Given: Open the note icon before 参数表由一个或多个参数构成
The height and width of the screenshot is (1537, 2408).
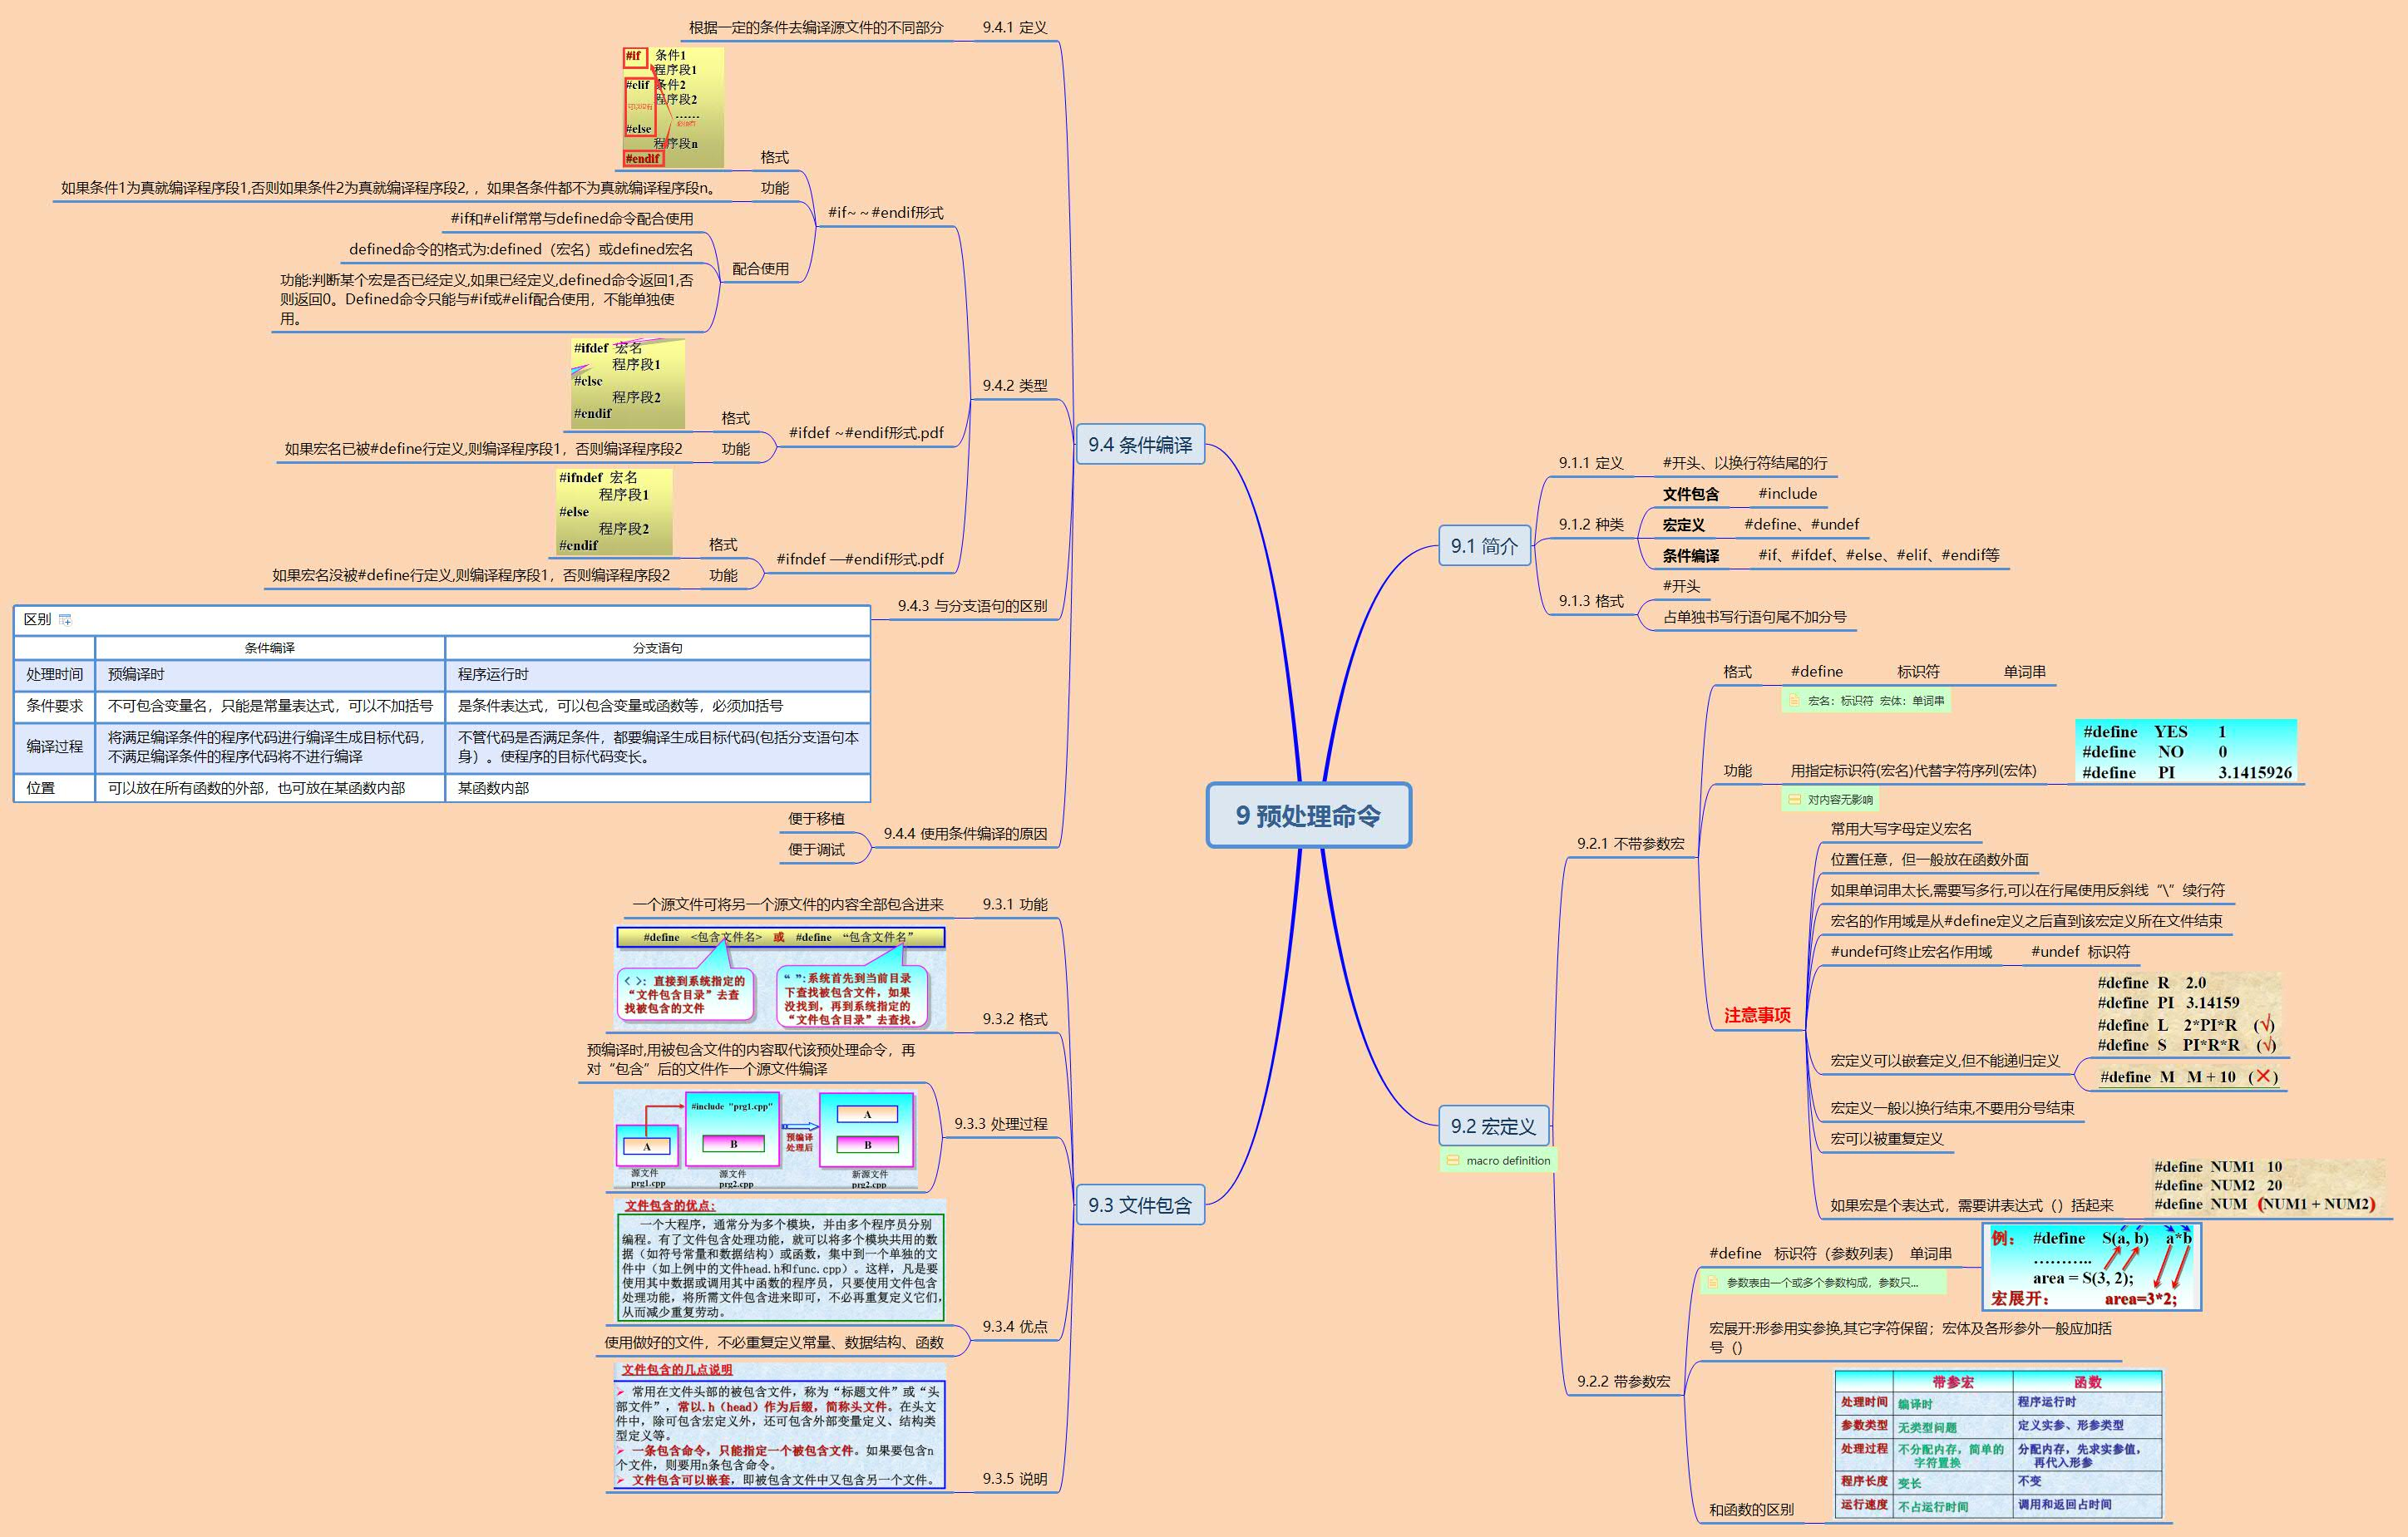Looking at the screenshot, I should coord(1712,1282).
